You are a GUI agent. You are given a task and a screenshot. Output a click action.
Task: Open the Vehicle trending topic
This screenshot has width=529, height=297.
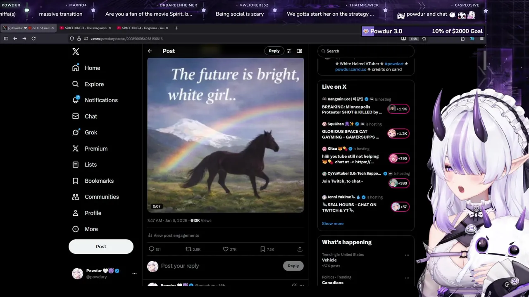329,260
